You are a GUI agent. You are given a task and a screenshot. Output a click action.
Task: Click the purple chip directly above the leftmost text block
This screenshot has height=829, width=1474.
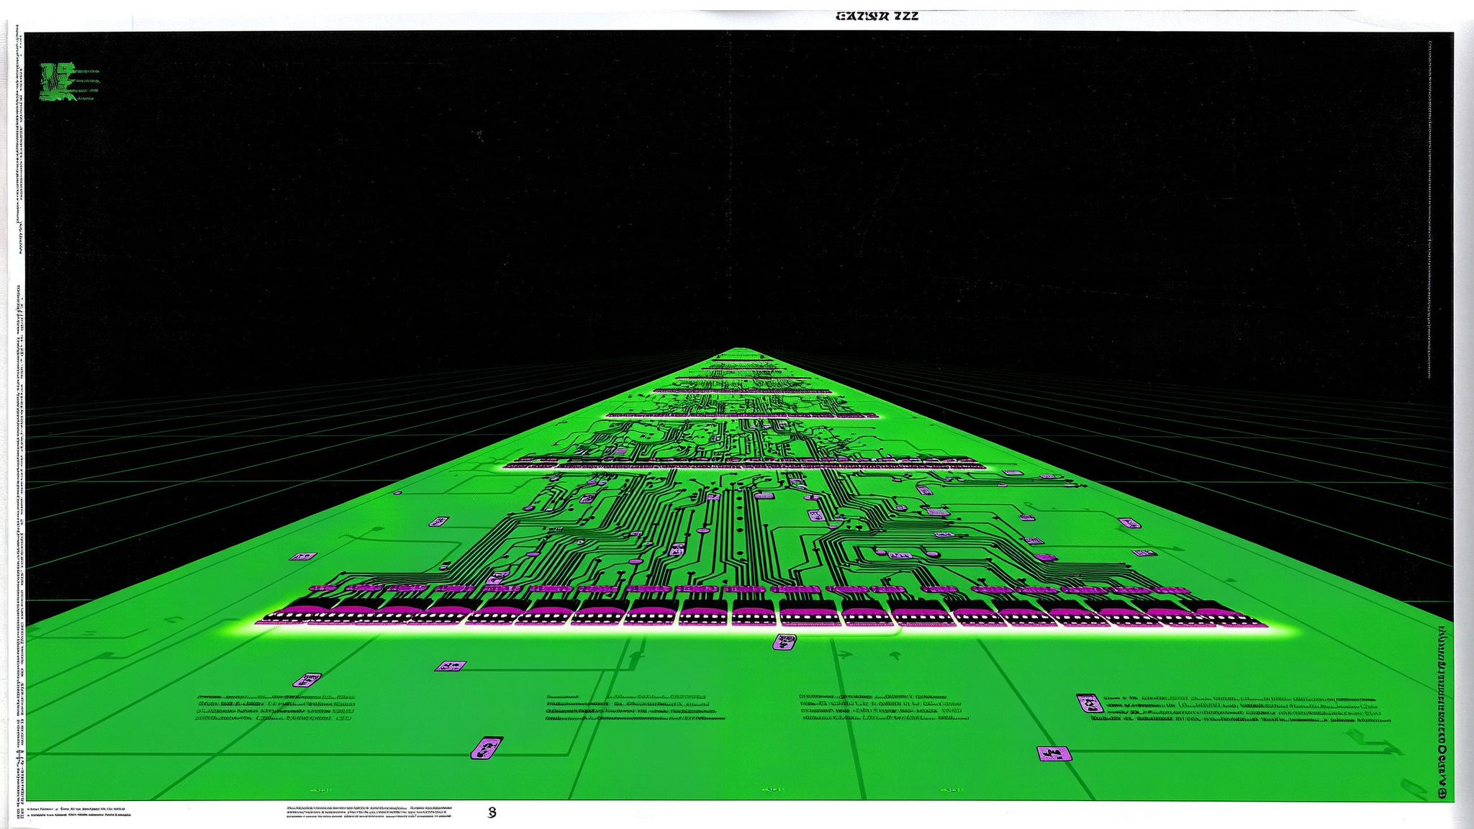point(307,679)
